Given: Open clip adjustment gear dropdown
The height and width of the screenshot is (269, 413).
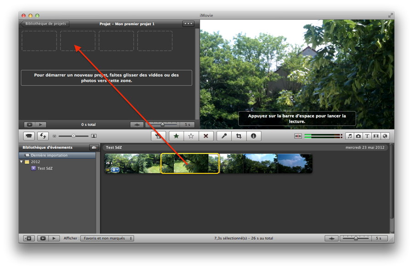Looking at the screenshot, I should click(115, 170).
